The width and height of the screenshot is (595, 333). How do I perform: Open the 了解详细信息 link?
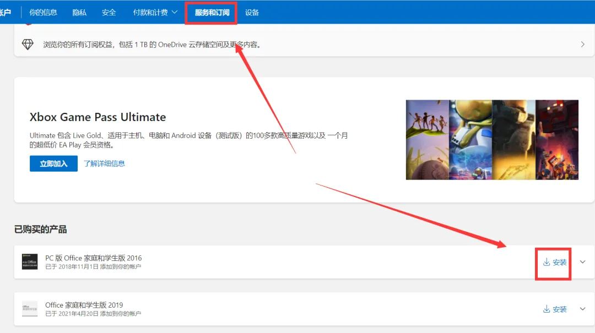click(104, 163)
